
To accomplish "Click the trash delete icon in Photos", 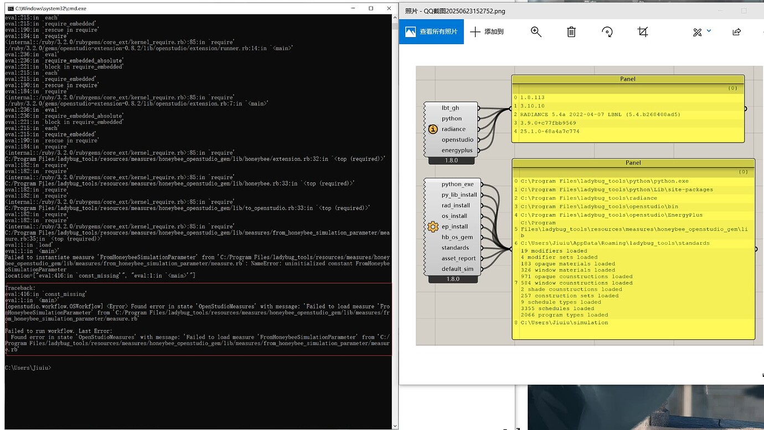I will [571, 32].
